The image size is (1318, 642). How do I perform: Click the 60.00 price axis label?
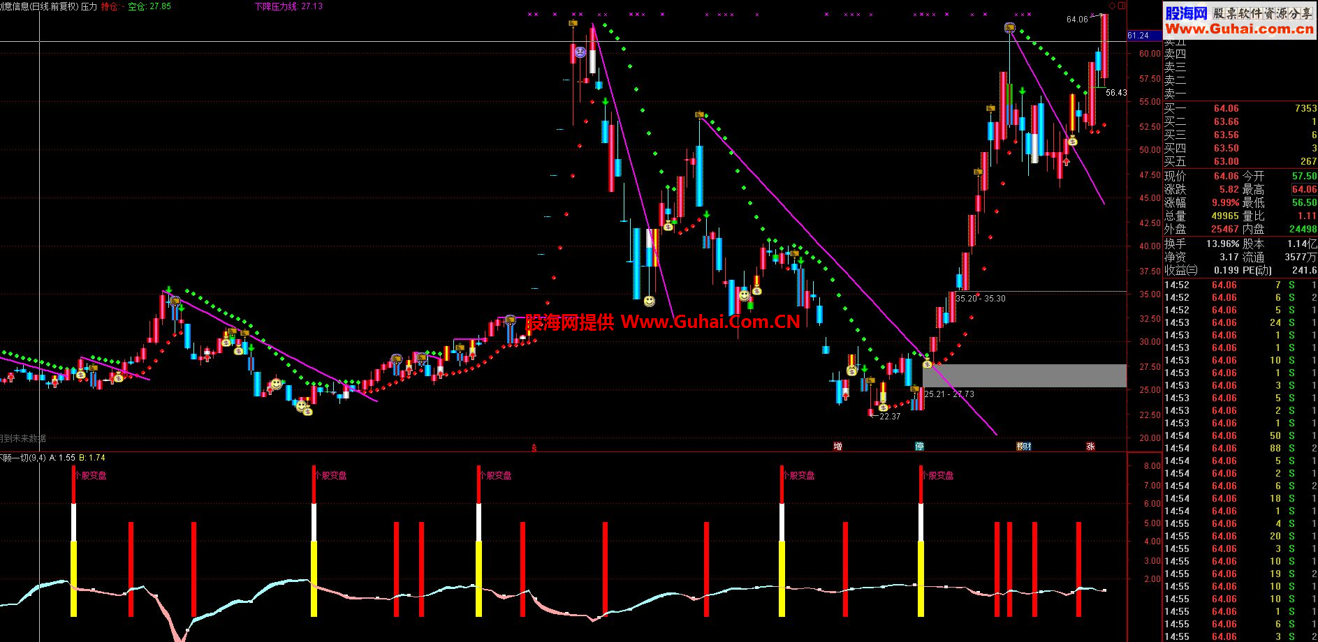point(1150,54)
